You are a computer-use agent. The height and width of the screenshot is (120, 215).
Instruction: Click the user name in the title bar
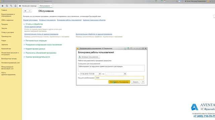click(x=196, y=1)
